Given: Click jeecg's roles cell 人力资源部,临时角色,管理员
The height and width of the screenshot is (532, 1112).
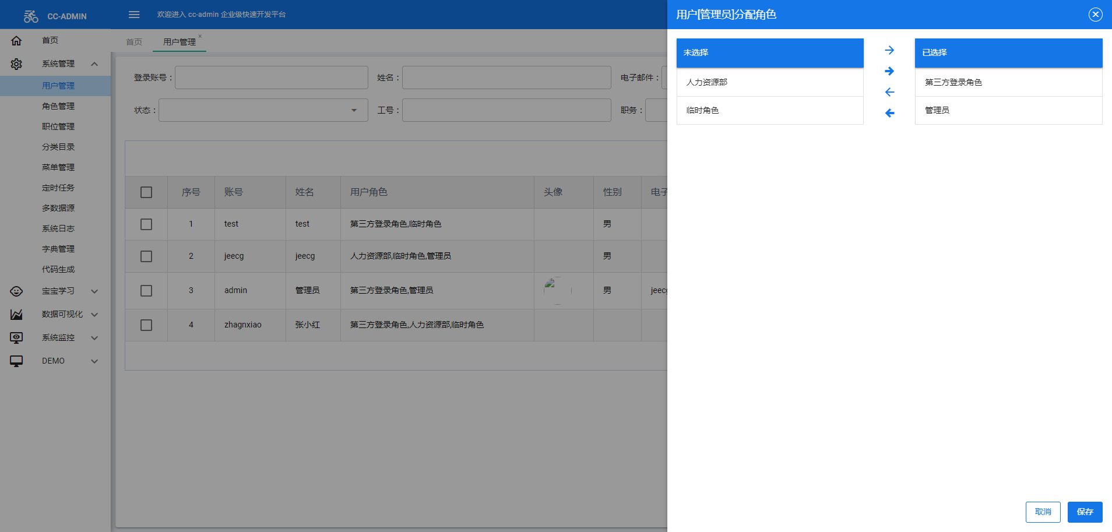Looking at the screenshot, I should tap(437, 256).
